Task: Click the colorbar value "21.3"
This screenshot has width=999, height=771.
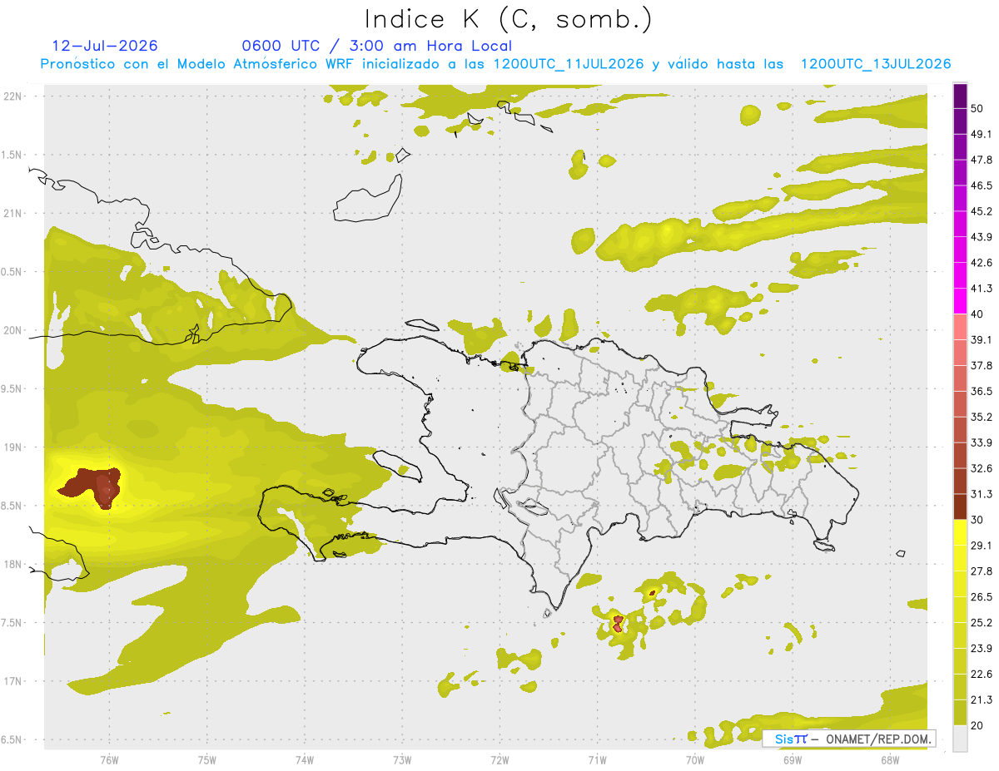Action: point(982,700)
